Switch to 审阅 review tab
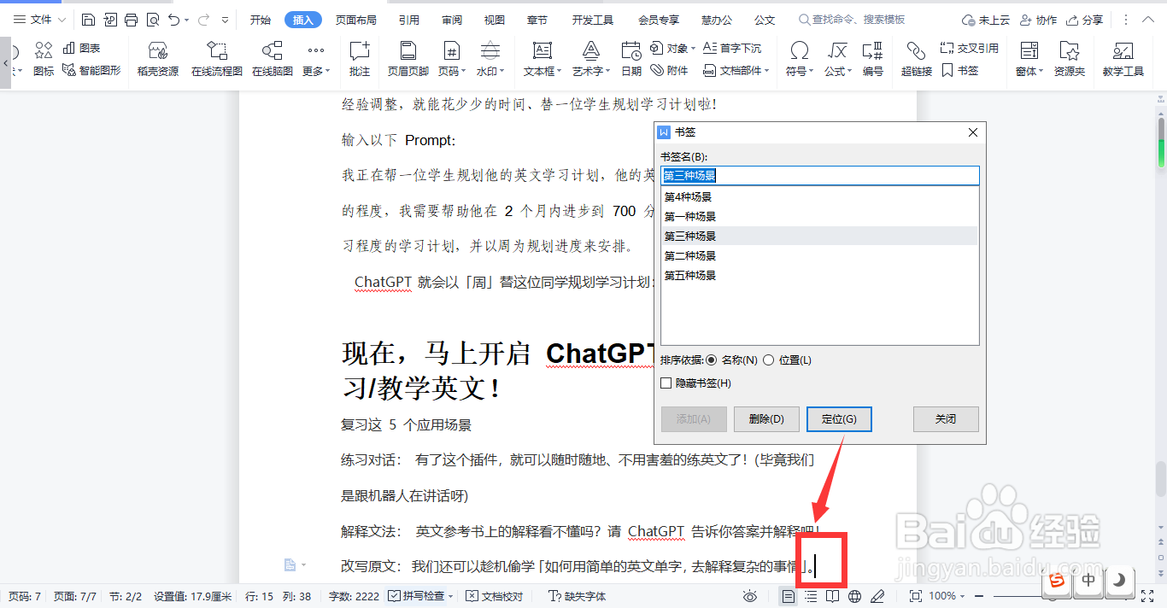The width and height of the screenshot is (1167, 608). click(452, 20)
